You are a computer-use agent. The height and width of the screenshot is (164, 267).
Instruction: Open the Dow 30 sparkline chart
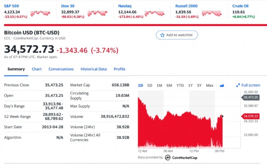[98, 13]
